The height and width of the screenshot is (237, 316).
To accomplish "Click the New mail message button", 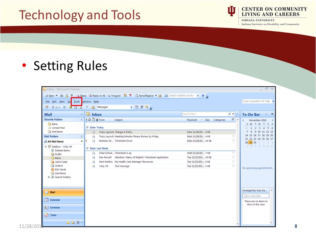I will click(x=50, y=95).
